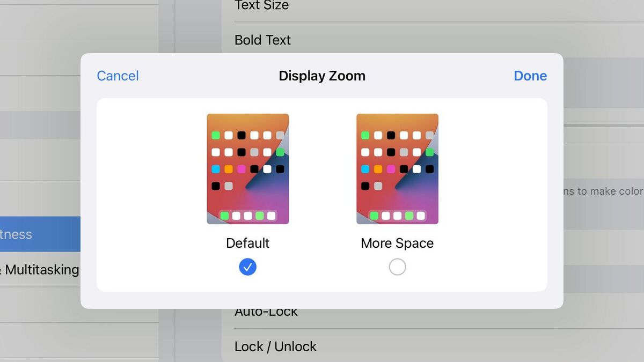
Task: Open the Text Size settings row
Action: point(261,6)
